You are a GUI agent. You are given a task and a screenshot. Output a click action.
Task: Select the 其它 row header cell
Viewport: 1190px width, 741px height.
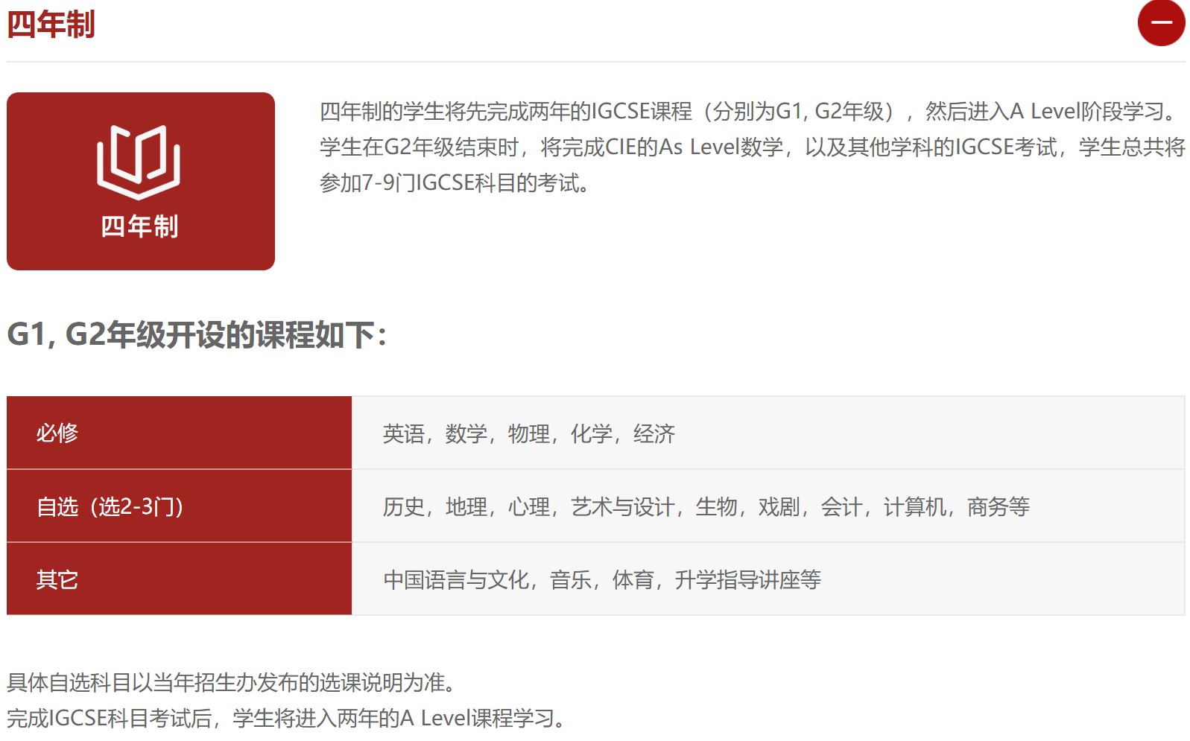[179, 579]
